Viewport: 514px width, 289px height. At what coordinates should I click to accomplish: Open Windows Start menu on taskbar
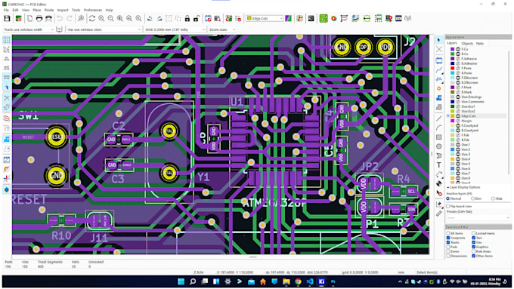(x=181, y=281)
